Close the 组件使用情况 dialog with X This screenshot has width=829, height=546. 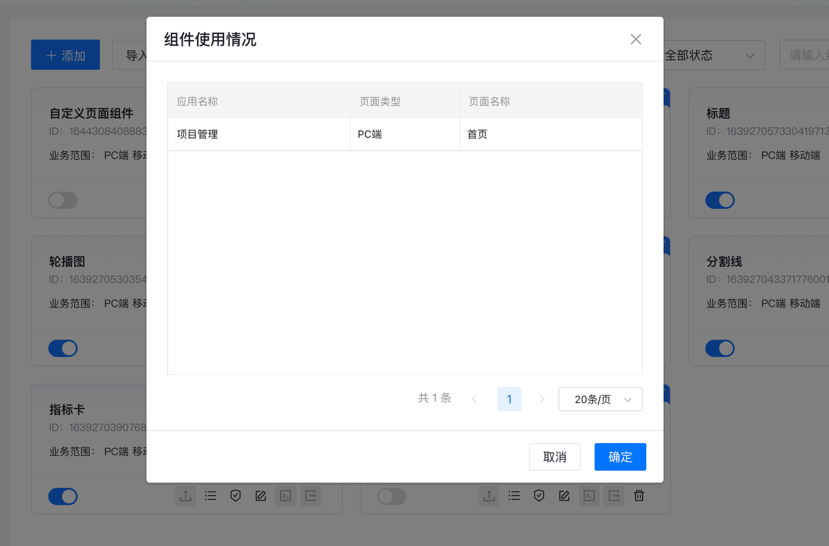pyautogui.click(x=636, y=40)
